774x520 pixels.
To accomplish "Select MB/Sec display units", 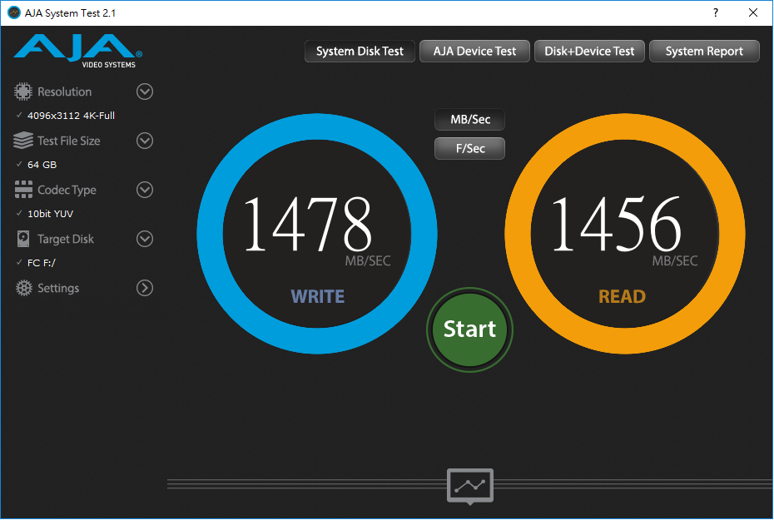I will point(470,120).
